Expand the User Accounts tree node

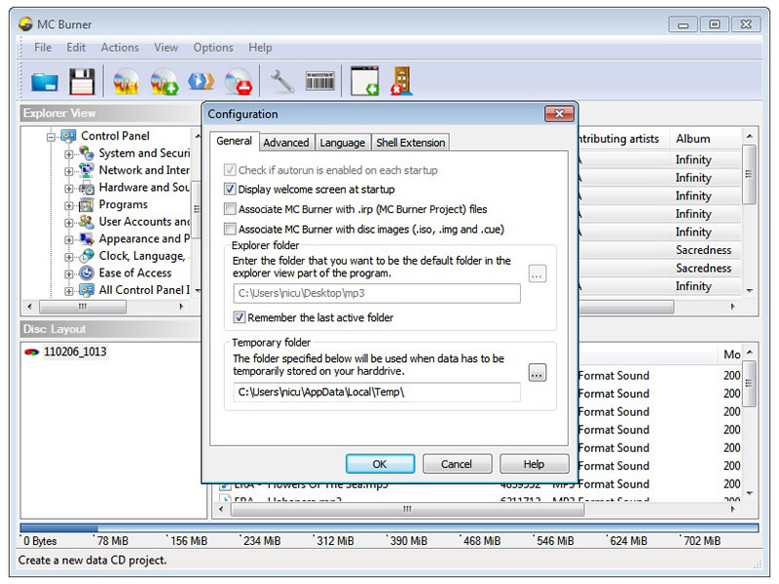tap(68, 223)
